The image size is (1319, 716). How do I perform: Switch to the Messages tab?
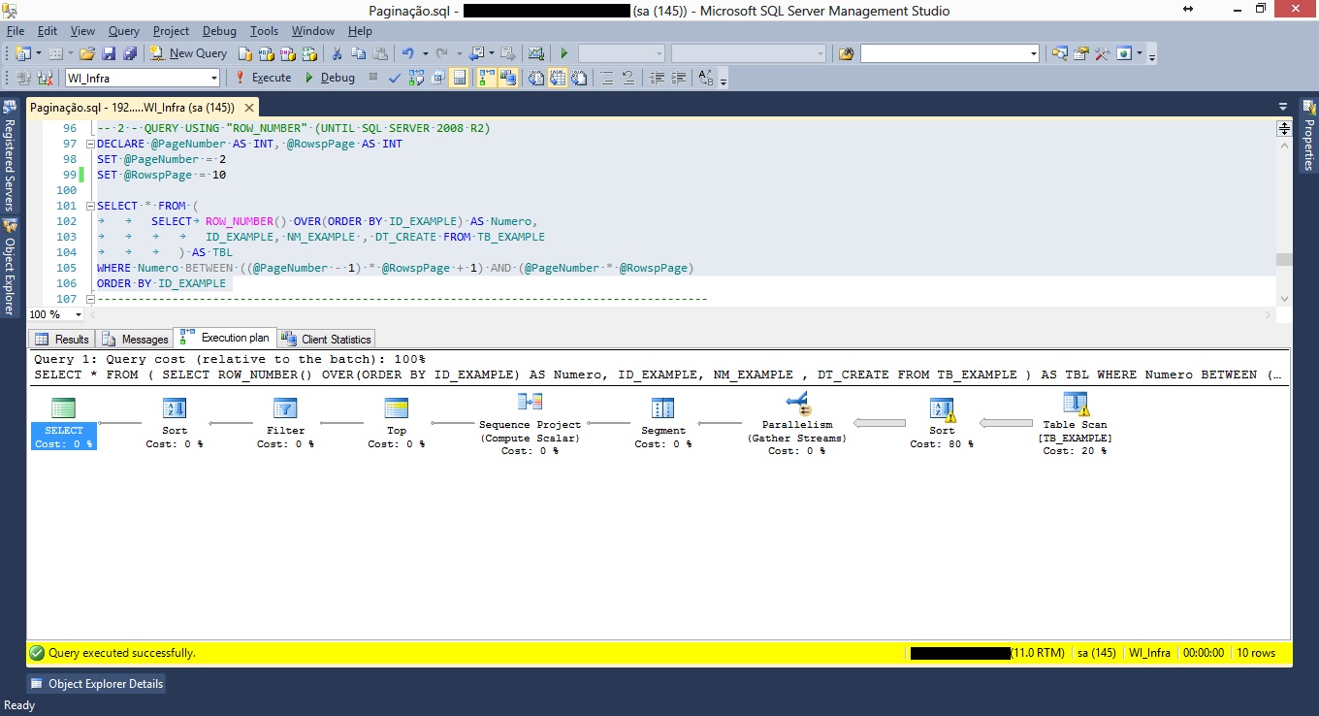coord(135,339)
